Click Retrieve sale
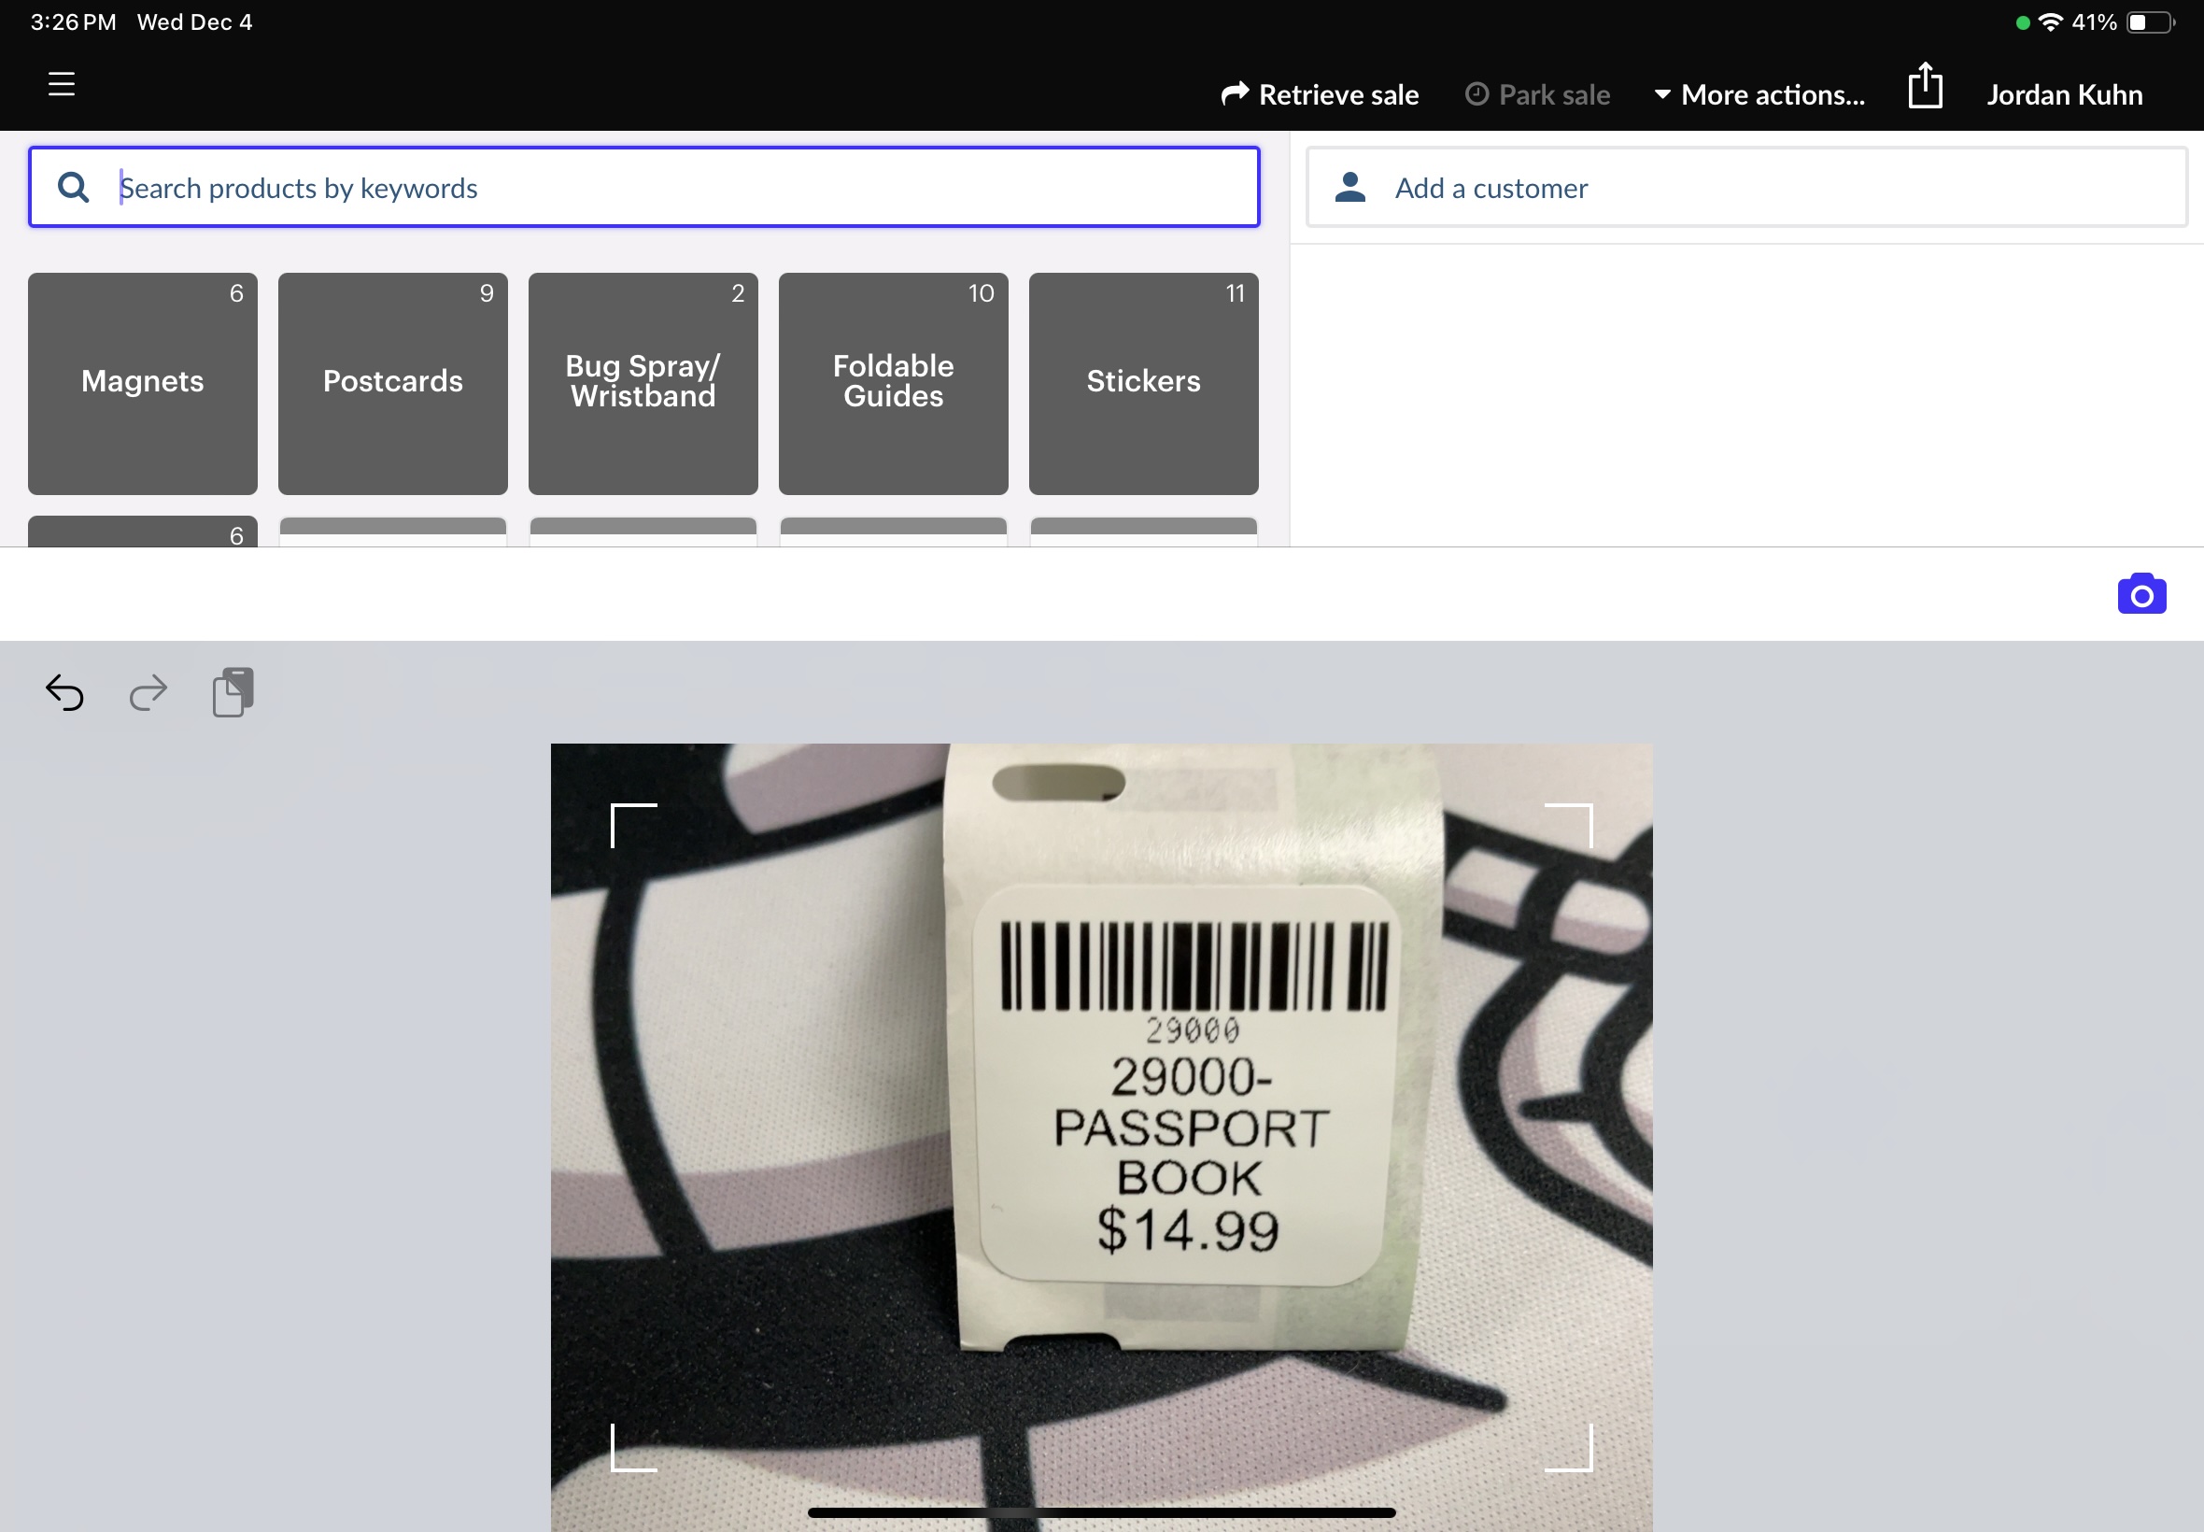Screen dimensions: 2204x1532 pos(1320,94)
